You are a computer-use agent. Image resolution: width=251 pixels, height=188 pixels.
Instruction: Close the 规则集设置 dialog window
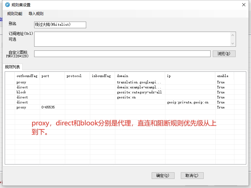(244, 5)
